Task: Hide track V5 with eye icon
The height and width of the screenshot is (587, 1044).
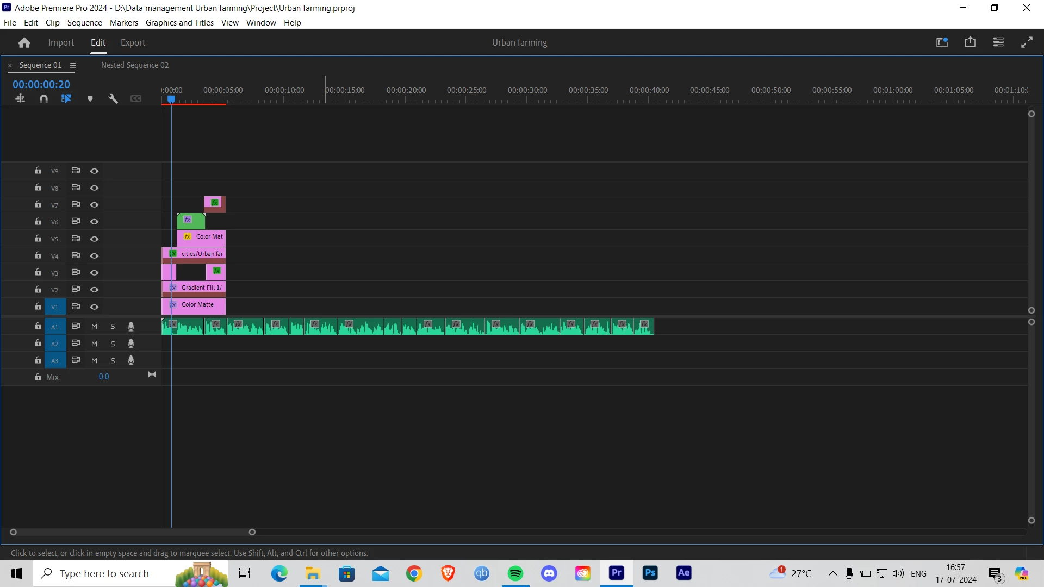Action: (94, 239)
